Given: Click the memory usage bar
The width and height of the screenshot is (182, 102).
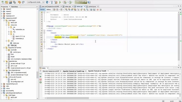Looking at the screenshot, I should (81, 2).
